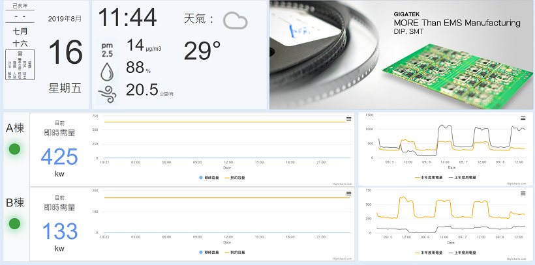The height and width of the screenshot is (265, 535).
Task: Toggle 上年度用電量 series in building B legend
Action: [464, 252]
